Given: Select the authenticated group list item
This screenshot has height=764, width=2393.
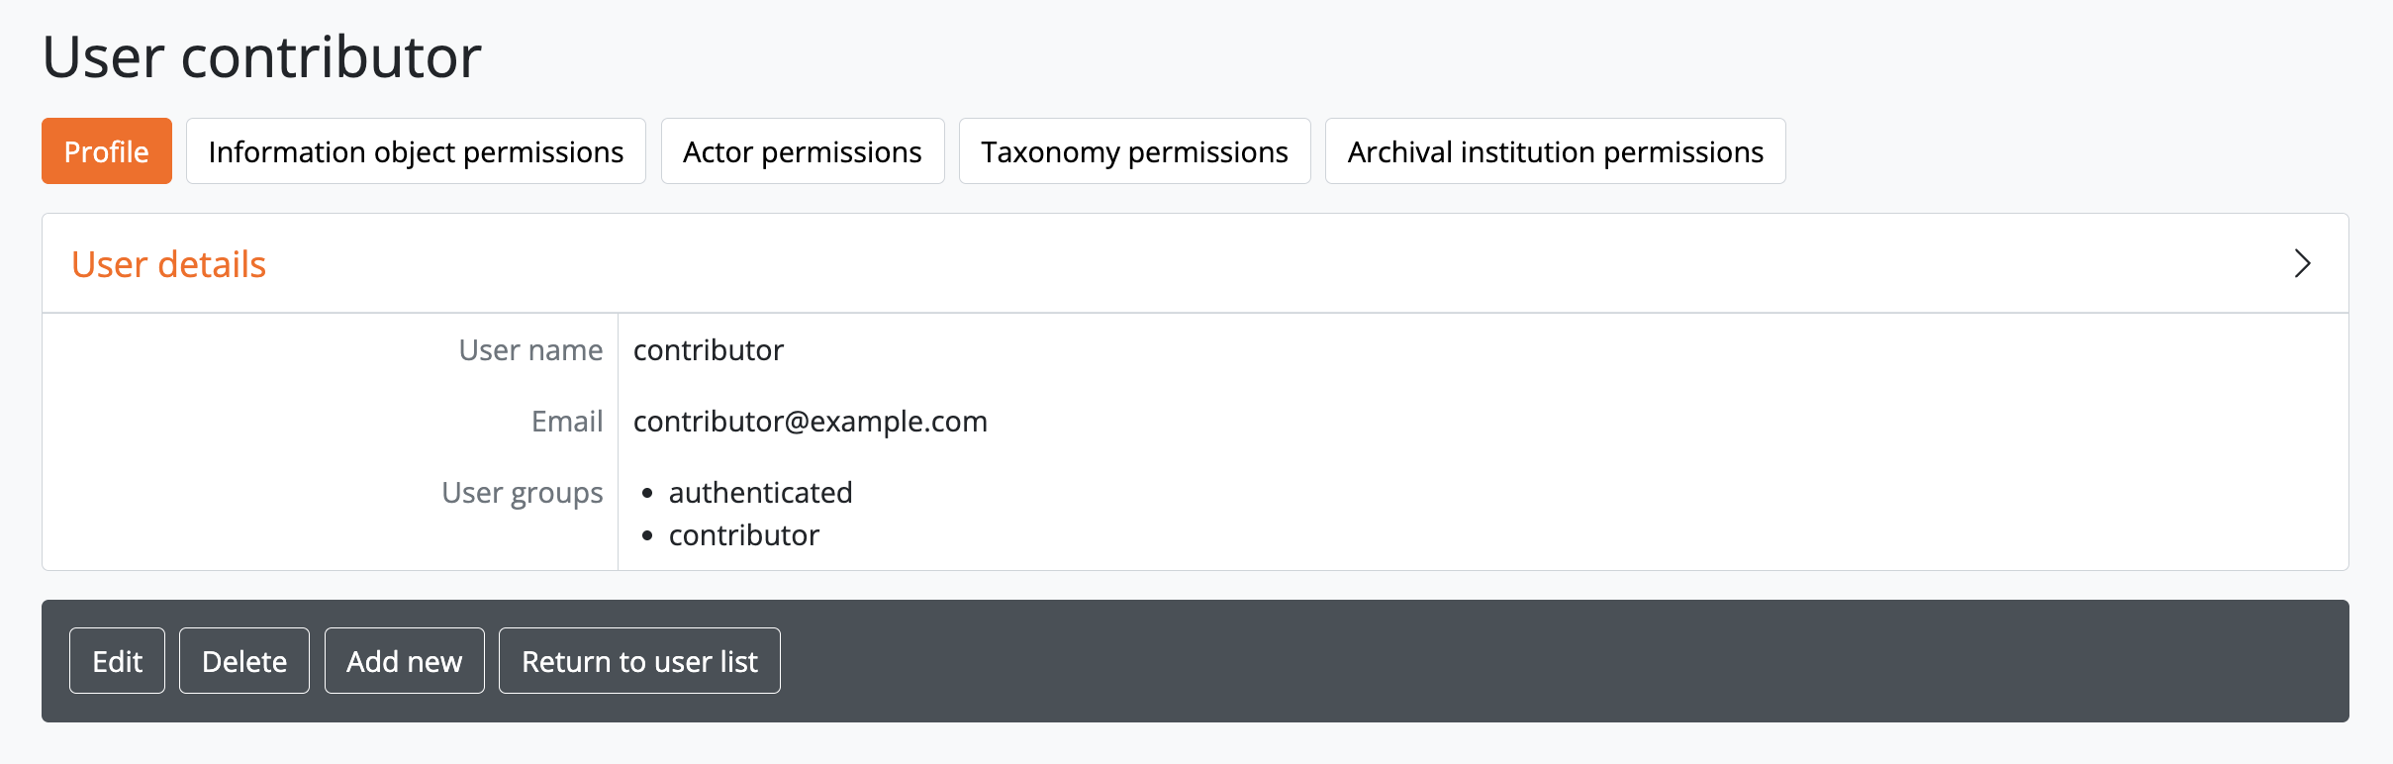Looking at the screenshot, I should 760,493.
